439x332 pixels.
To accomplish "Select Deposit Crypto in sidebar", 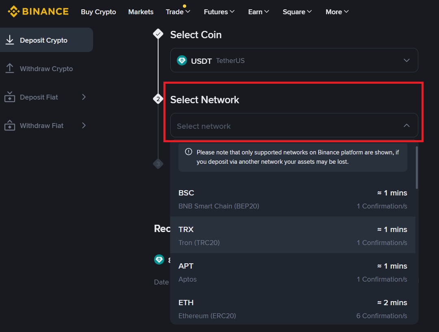I will [x=46, y=40].
